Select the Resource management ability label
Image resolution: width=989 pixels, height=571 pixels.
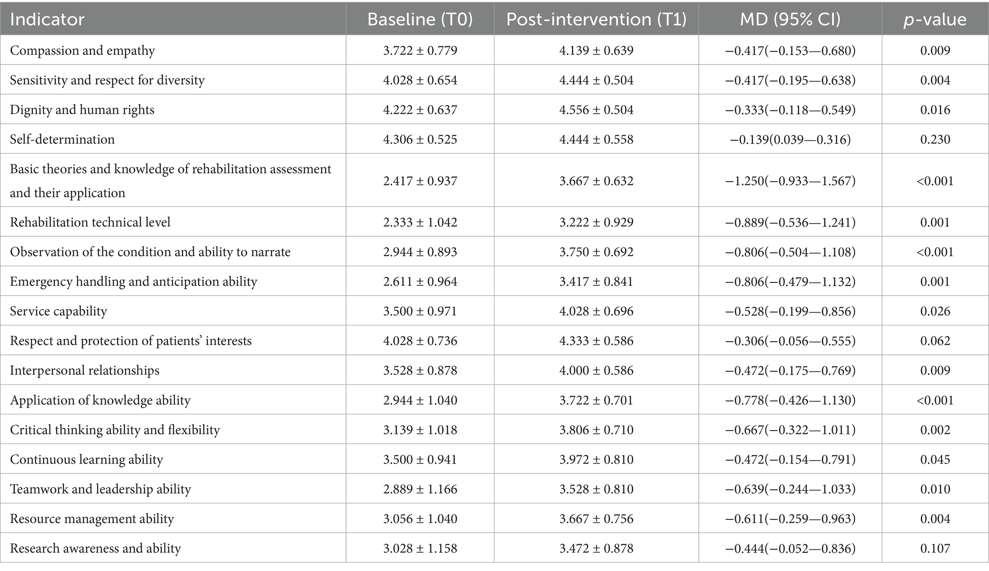pos(92,518)
